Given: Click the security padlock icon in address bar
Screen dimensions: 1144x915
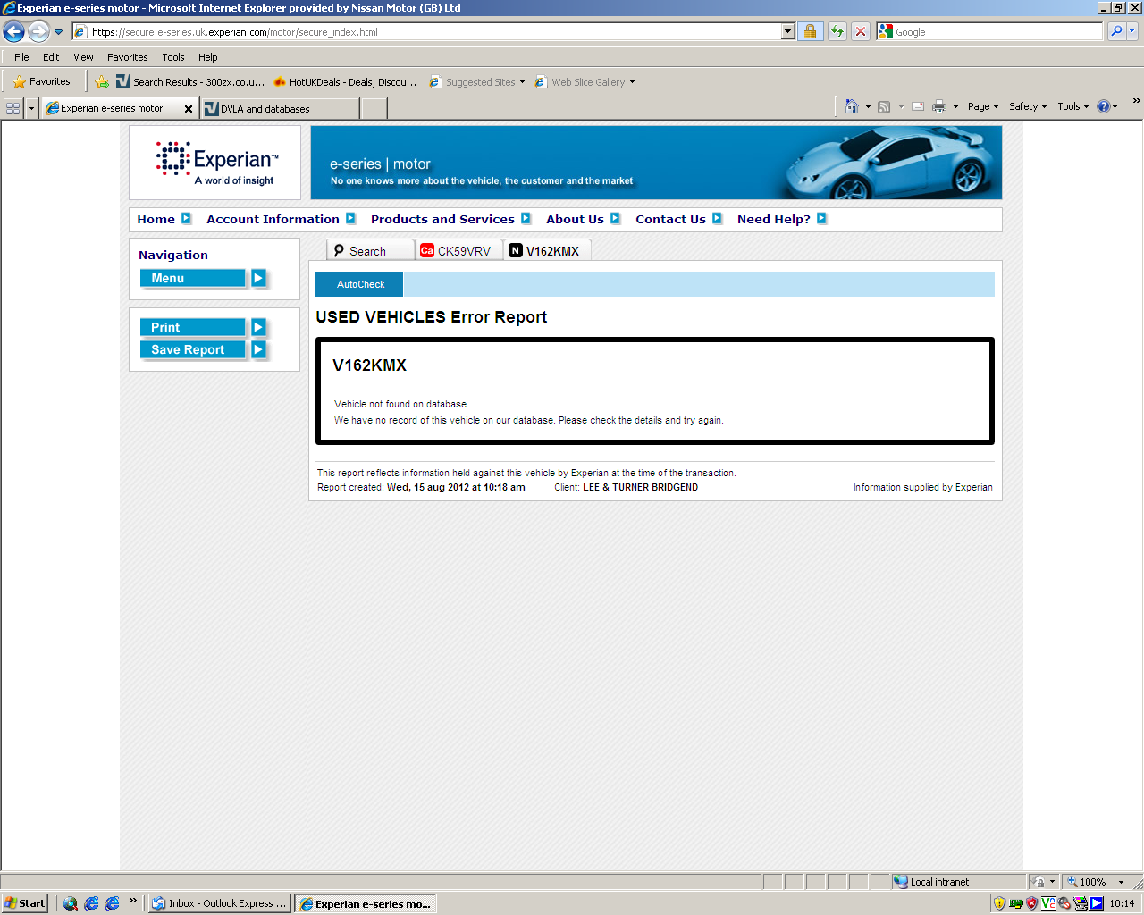Looking at the screenshot, I should point(810,32).
